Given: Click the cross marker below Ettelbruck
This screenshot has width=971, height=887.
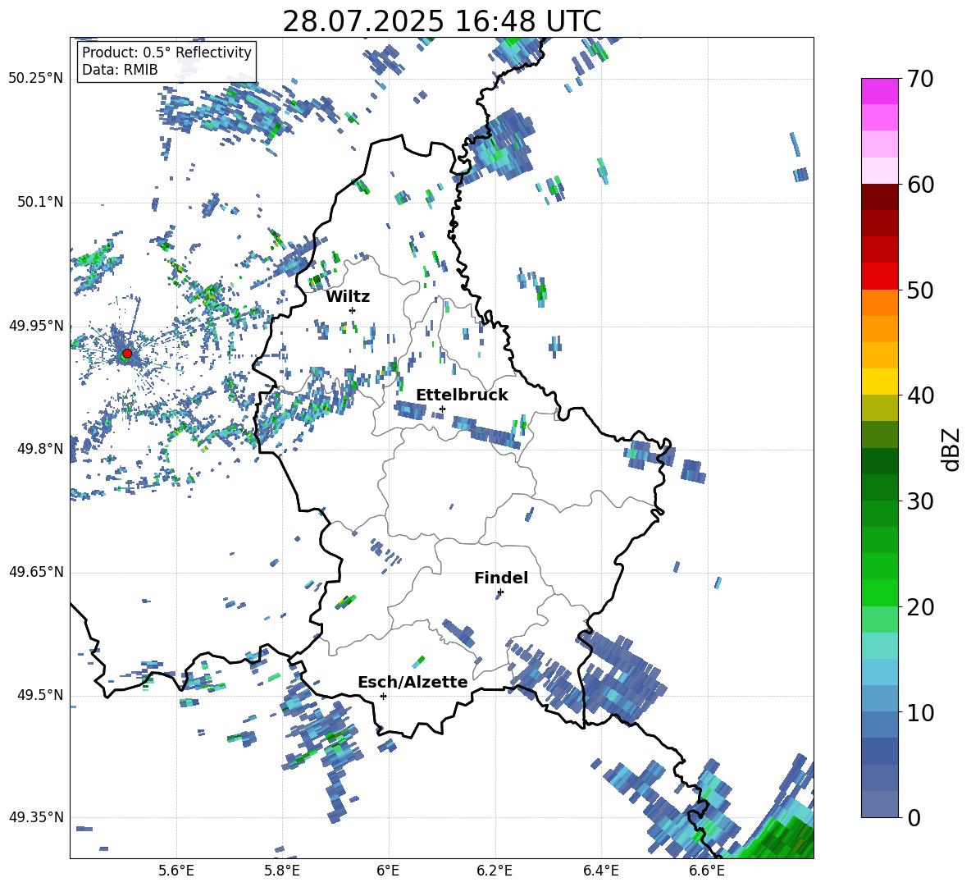Looking at the screenshot, I should (x=442, y=409).
